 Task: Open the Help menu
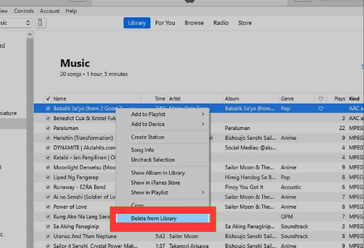pos(71,11)
